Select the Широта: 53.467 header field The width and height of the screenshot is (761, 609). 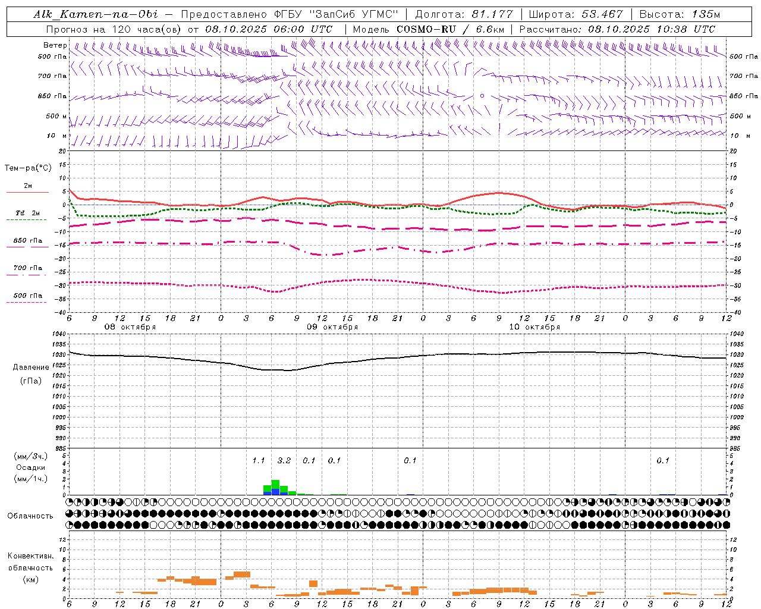576,14
